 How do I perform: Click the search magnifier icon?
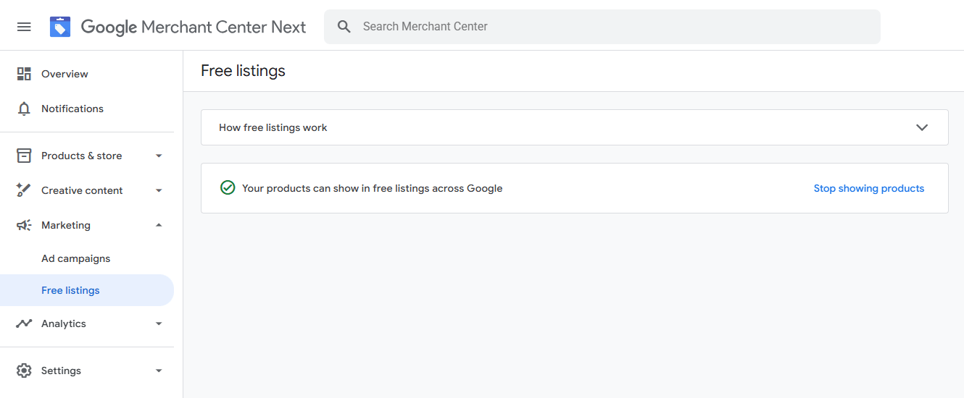click(344, 27)
